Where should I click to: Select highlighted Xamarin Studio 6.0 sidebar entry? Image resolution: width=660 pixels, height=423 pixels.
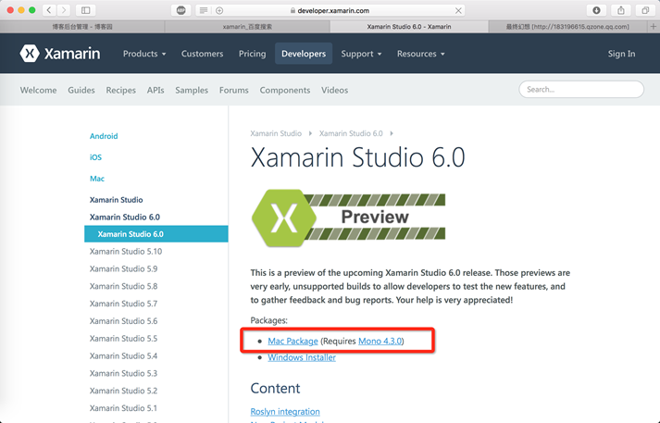[x=156, y=234]
